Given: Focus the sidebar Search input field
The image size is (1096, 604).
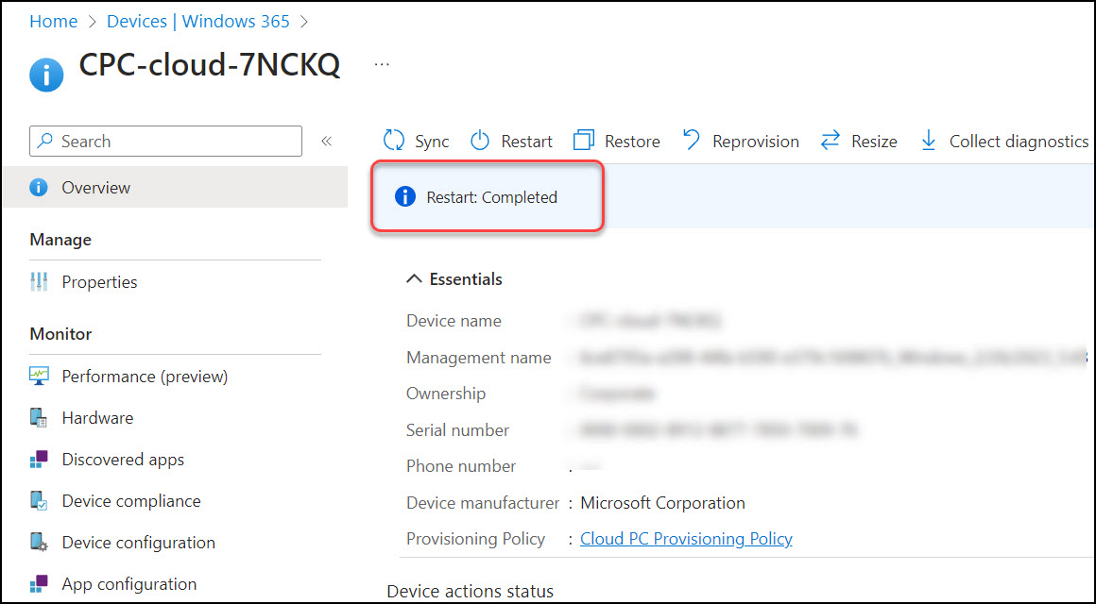Looking at the screenshot, I should pos(165,141).
